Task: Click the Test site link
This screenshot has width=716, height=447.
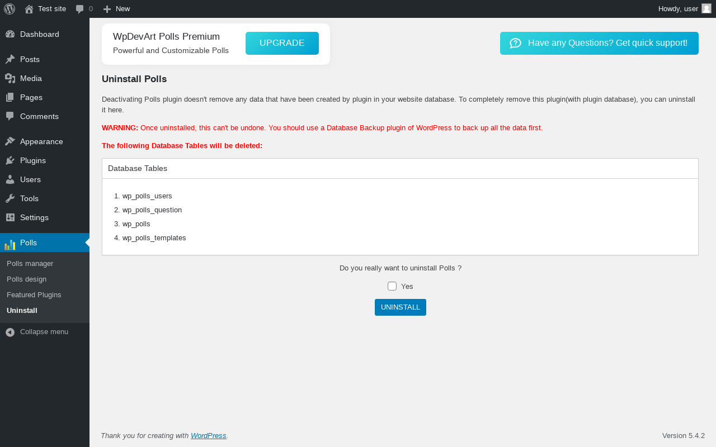Action: pos(52,9)
